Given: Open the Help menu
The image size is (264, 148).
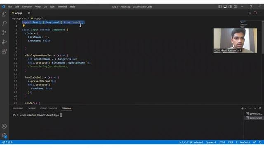Looking at the screenshot, I should pos(73,7).
